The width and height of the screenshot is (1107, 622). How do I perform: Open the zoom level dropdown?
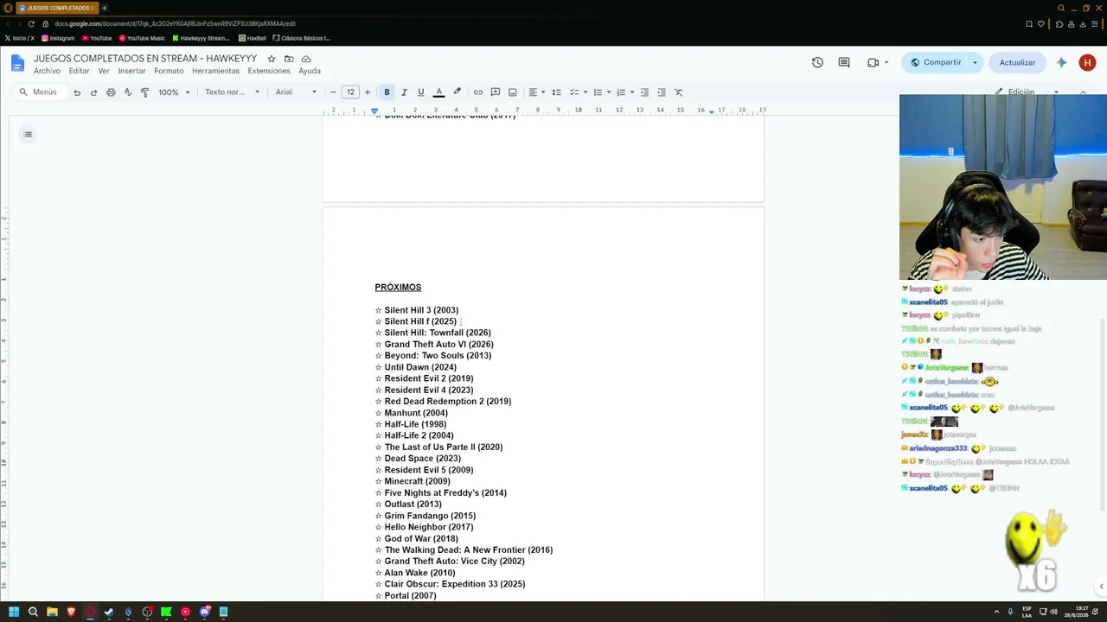click(x=174, y=92)
